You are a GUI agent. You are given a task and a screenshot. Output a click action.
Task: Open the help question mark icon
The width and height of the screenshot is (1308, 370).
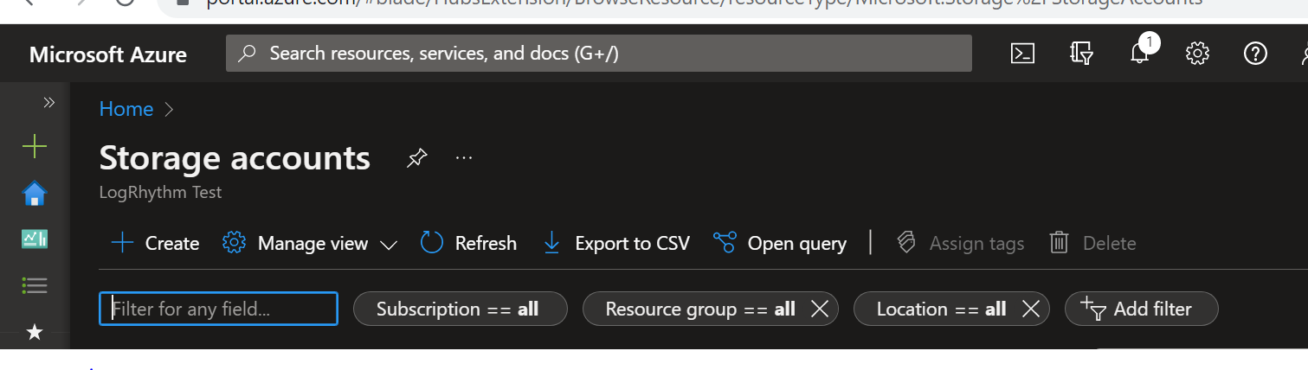pos(1255,54)
